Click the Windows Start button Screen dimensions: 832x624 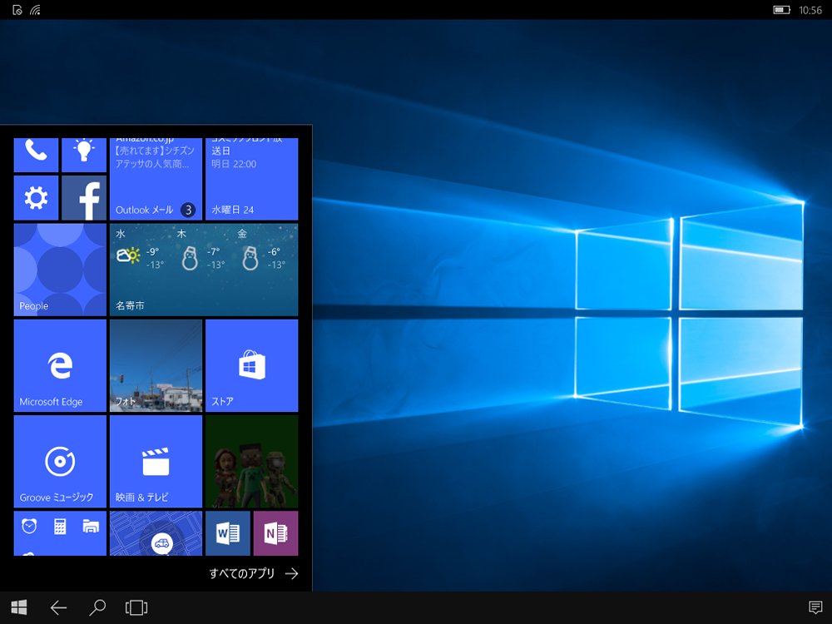point(19,607)
